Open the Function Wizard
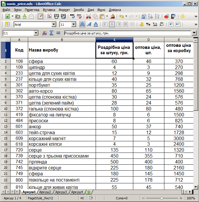 [x=44, y=33]
